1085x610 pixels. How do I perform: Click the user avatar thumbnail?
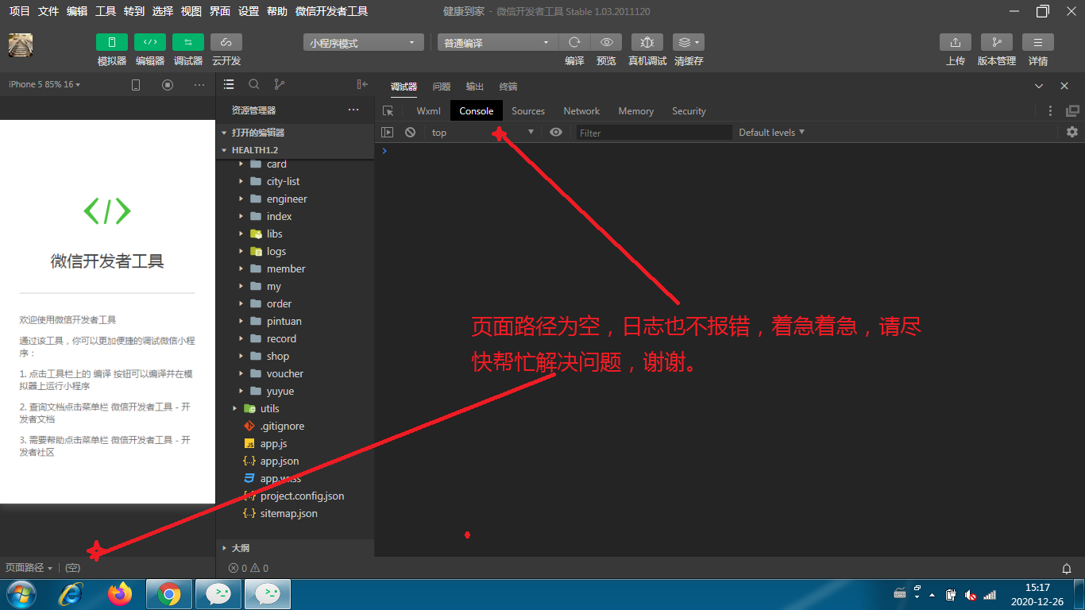[x=21, y=45]
